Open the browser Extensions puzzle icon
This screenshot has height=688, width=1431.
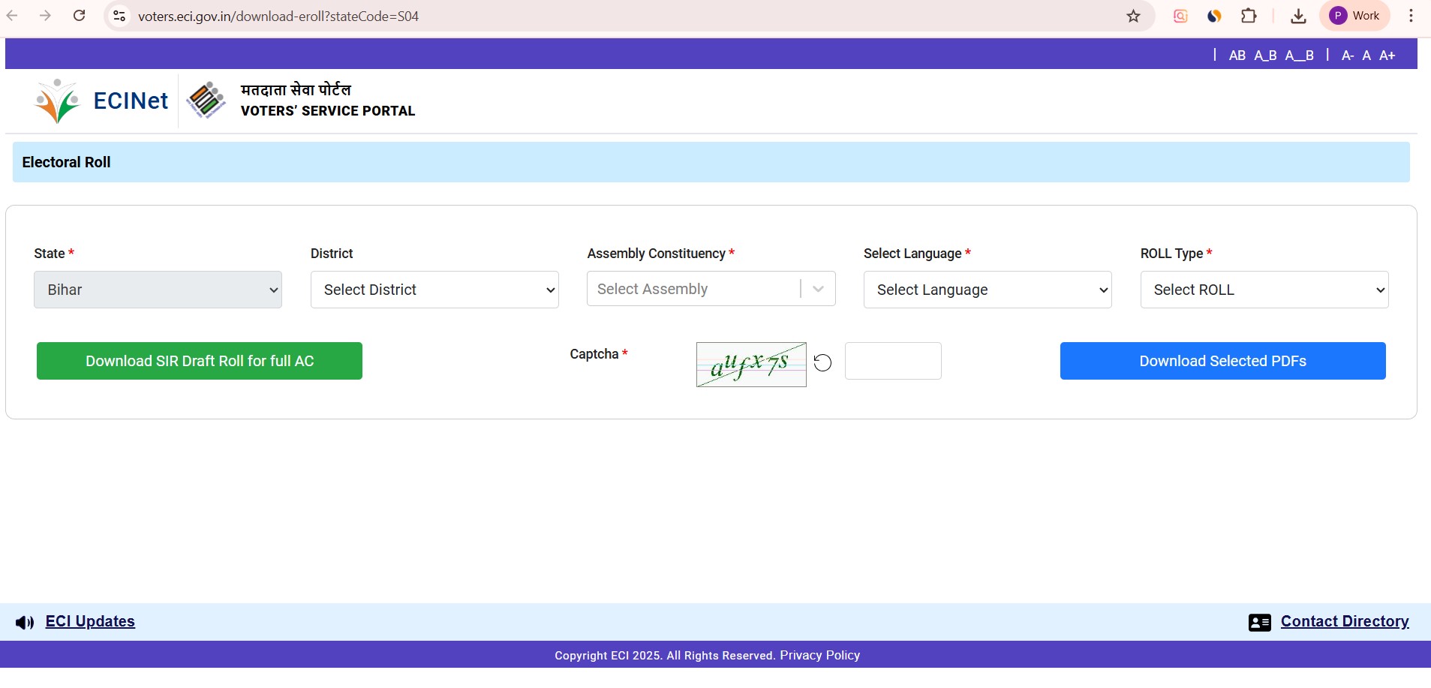tap(1249, 16)
